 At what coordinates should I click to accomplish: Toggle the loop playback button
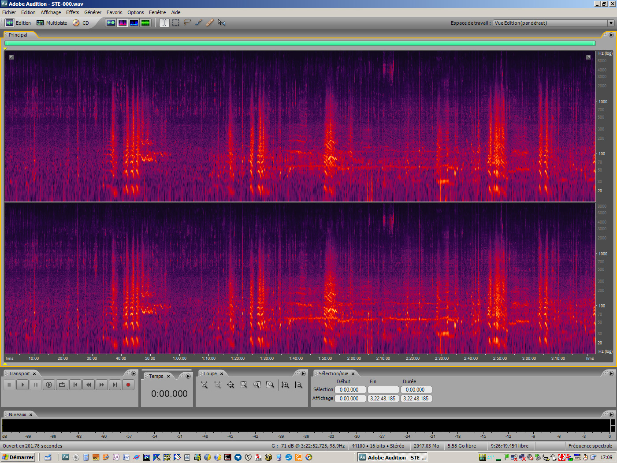62,385
